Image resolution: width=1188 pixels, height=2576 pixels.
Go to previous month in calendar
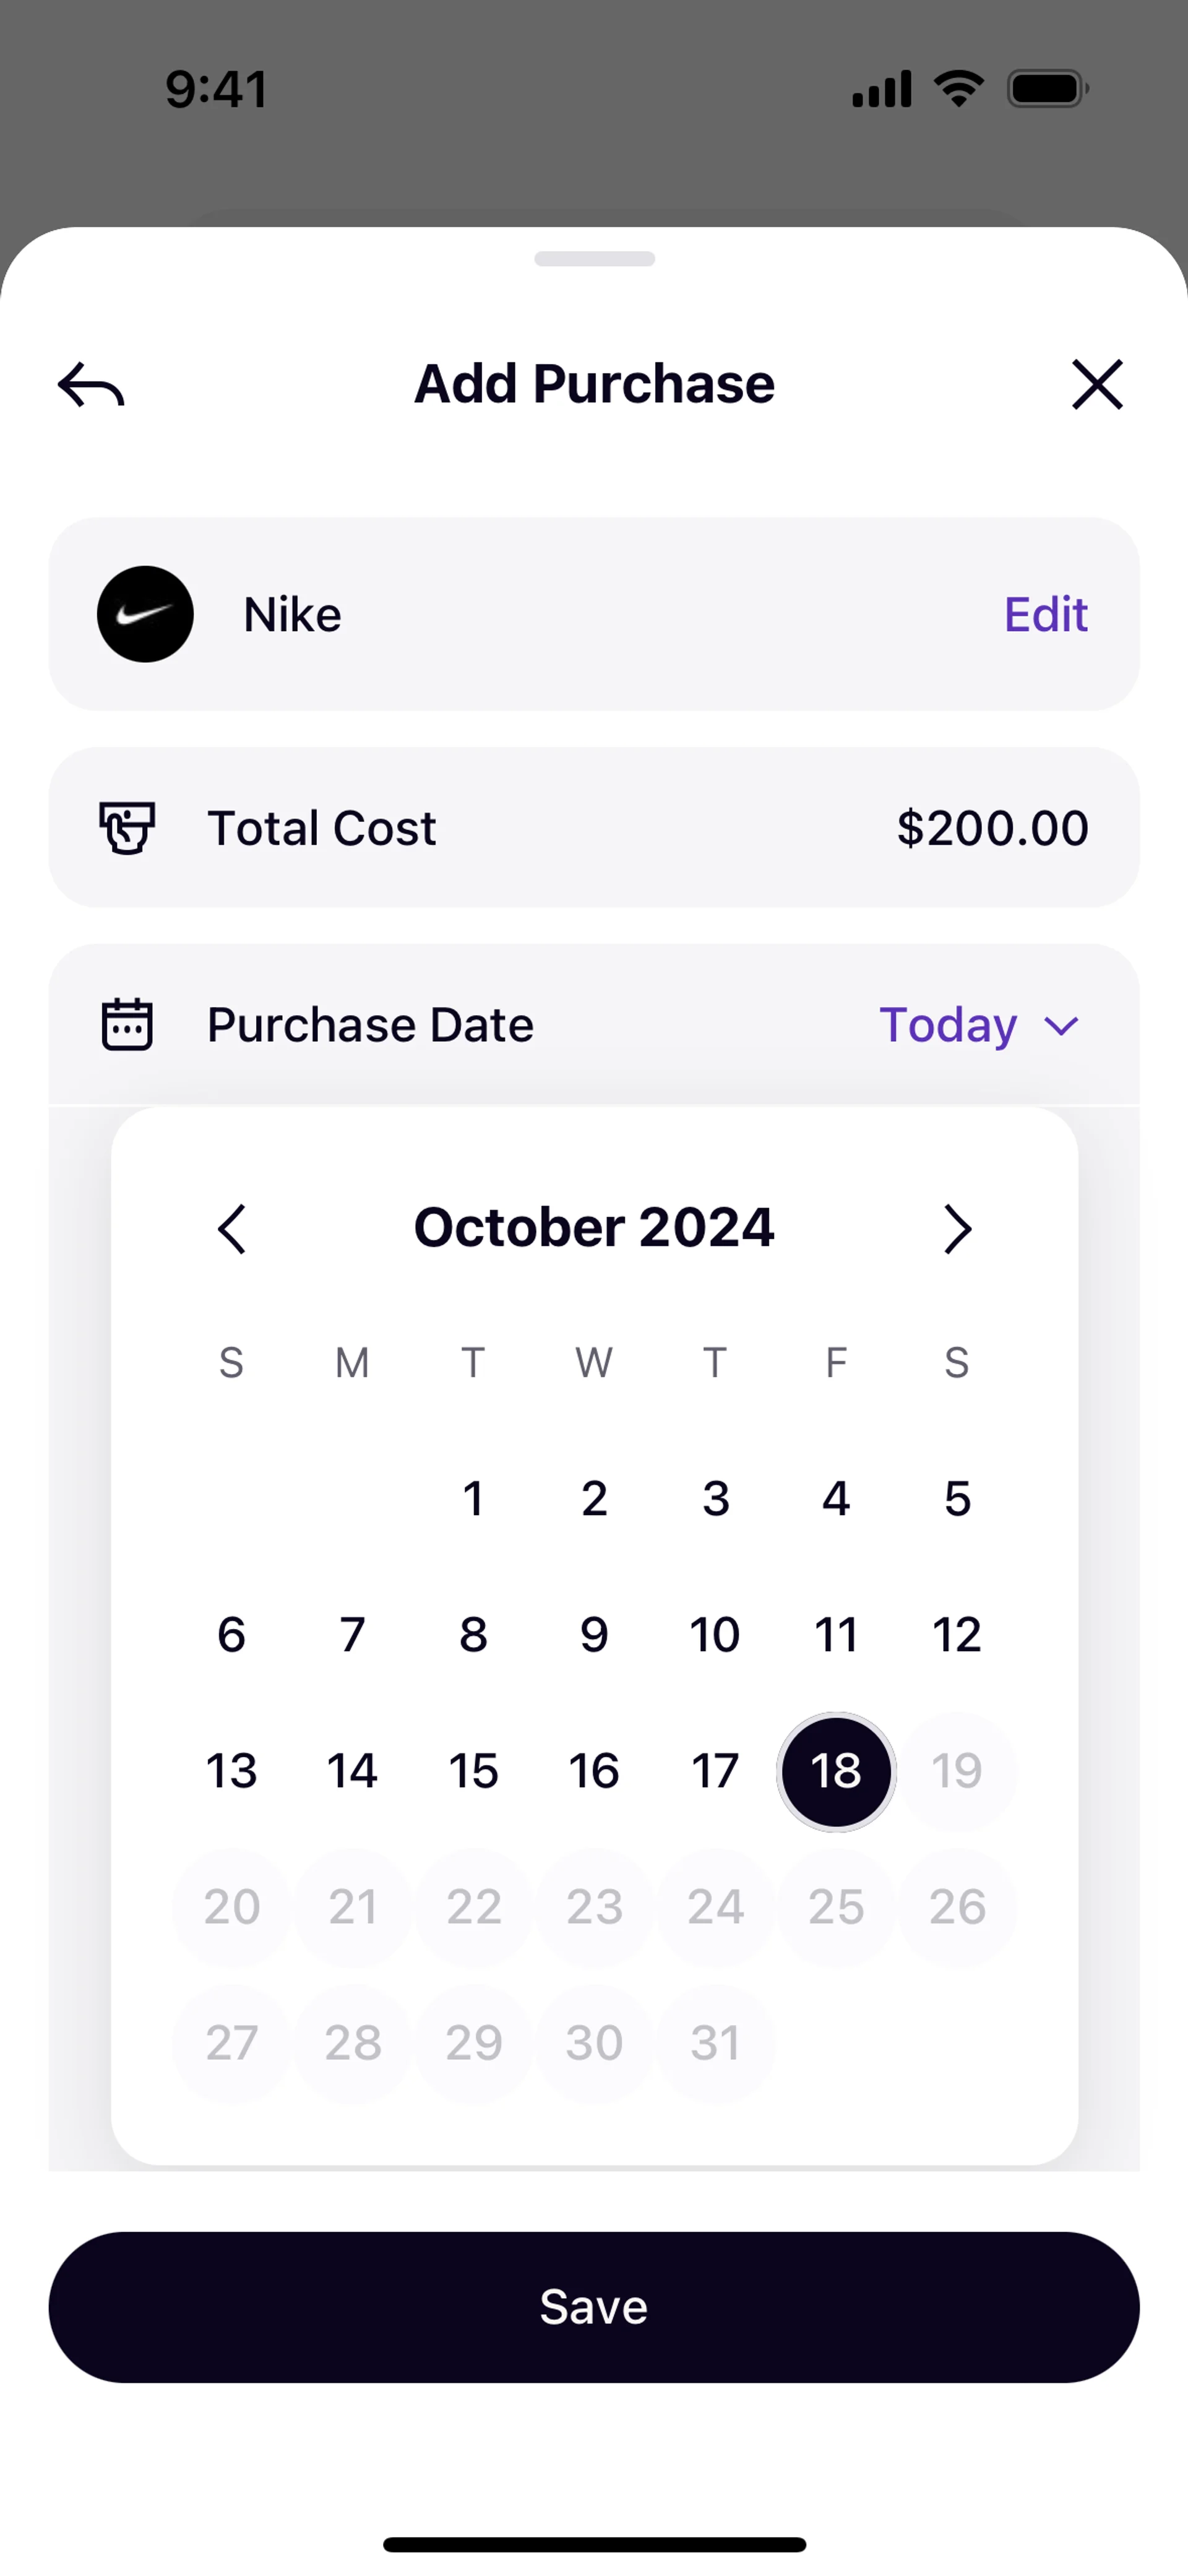(x=232, y=1229)
